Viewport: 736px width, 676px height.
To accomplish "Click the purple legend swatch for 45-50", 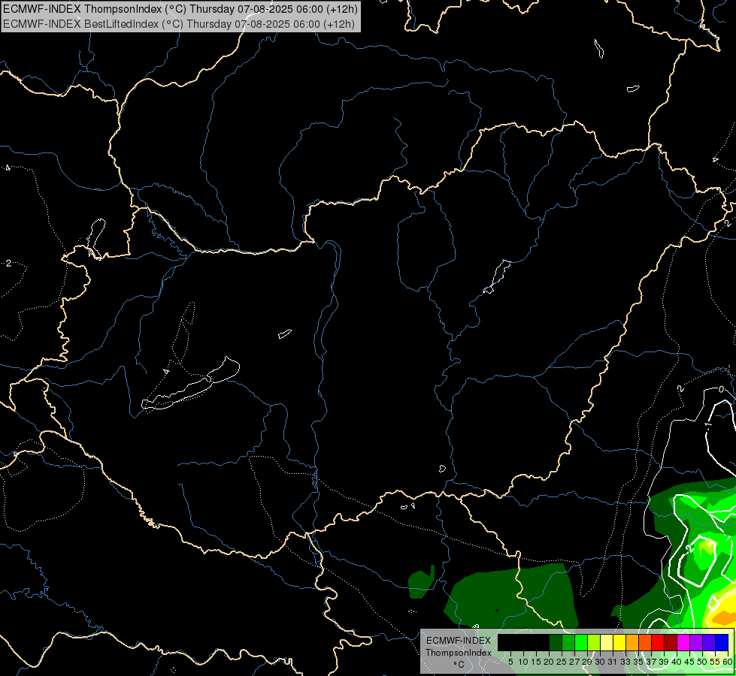I will pos(695,642).
